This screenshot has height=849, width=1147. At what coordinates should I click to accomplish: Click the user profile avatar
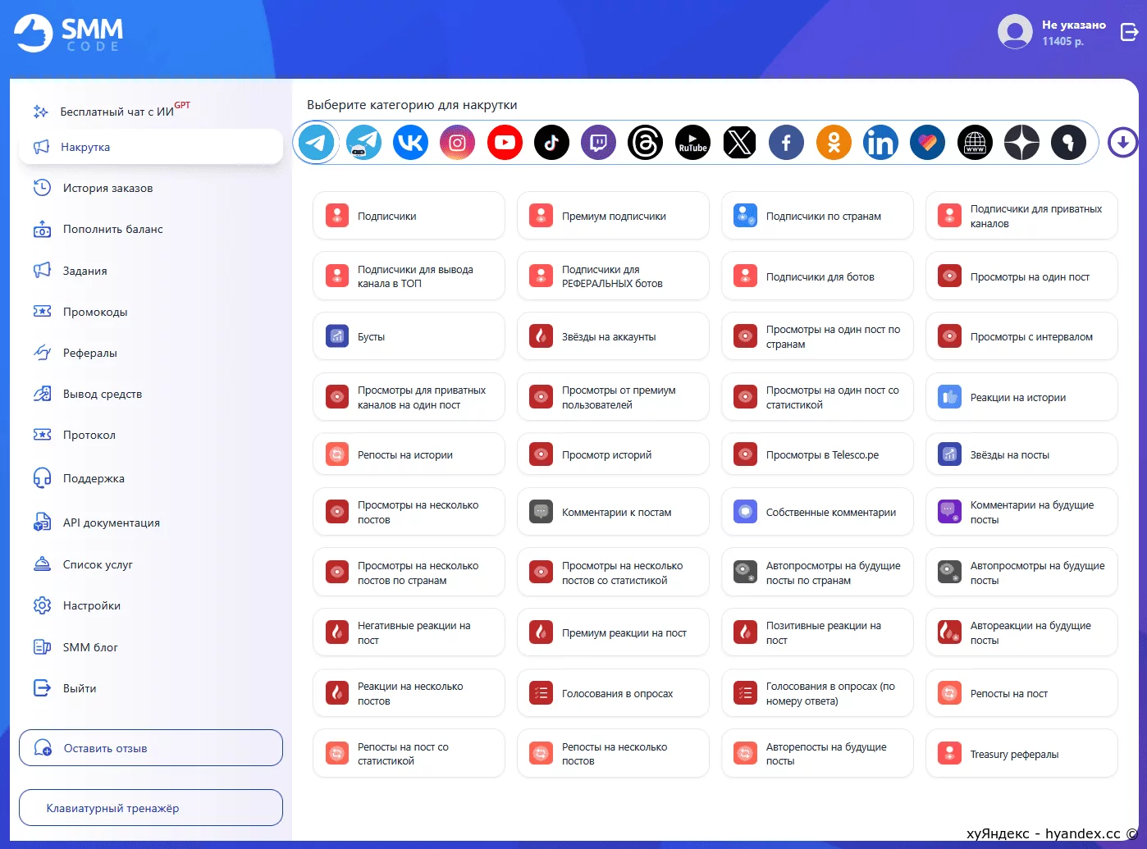point(1015,32)
